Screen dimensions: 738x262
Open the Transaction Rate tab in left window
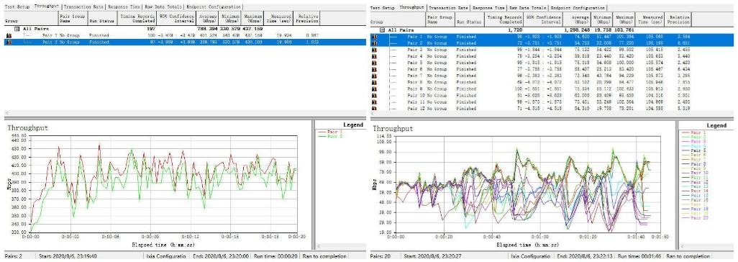click(83, 7)
